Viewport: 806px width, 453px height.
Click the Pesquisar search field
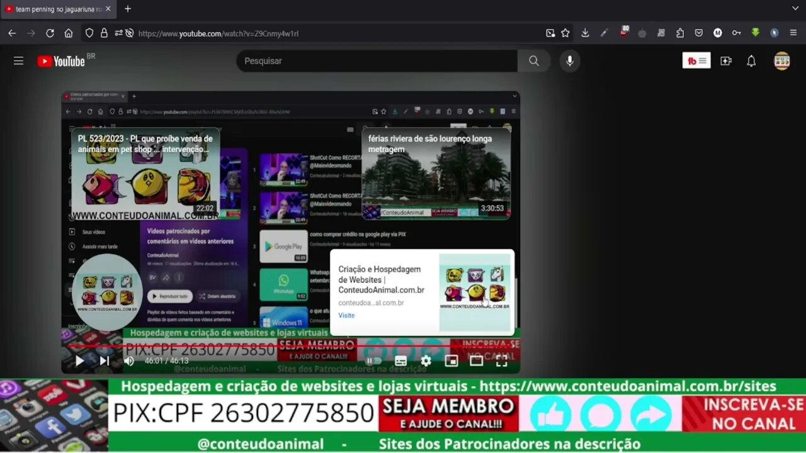pos(377,61)
